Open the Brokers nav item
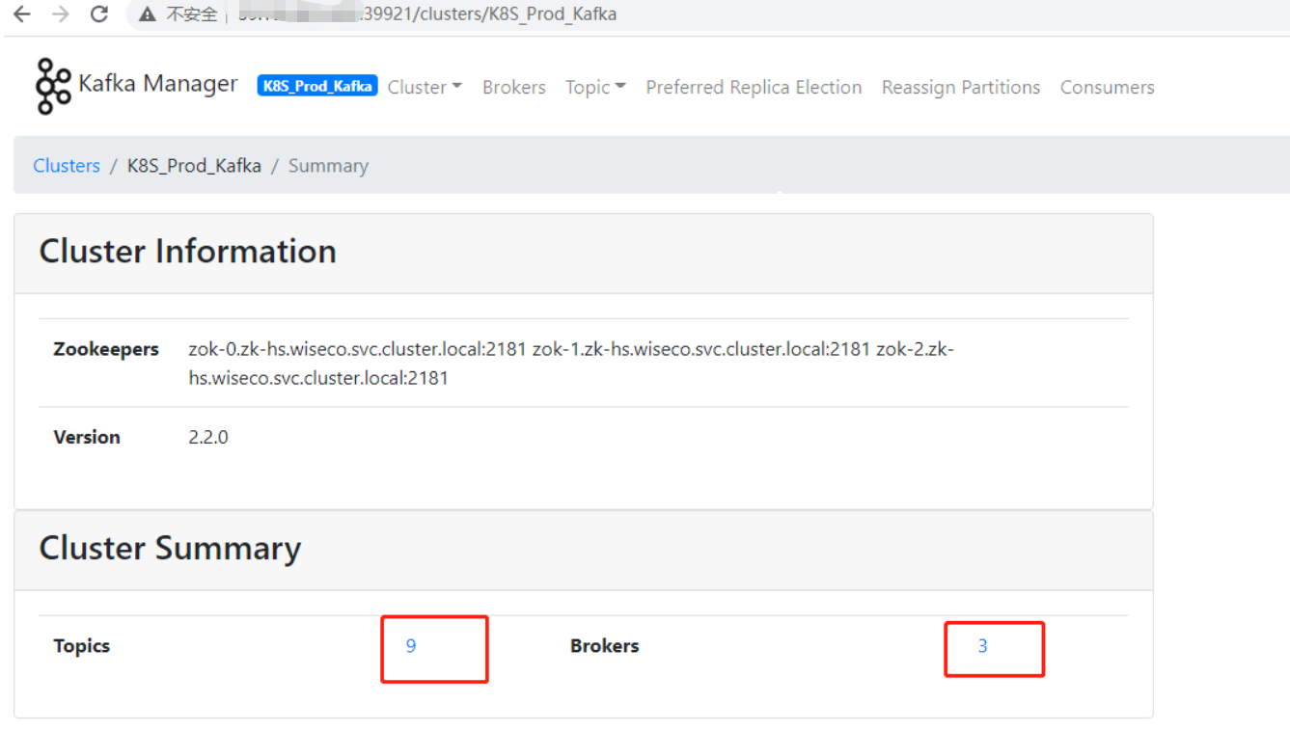 [x=514, y=87]
